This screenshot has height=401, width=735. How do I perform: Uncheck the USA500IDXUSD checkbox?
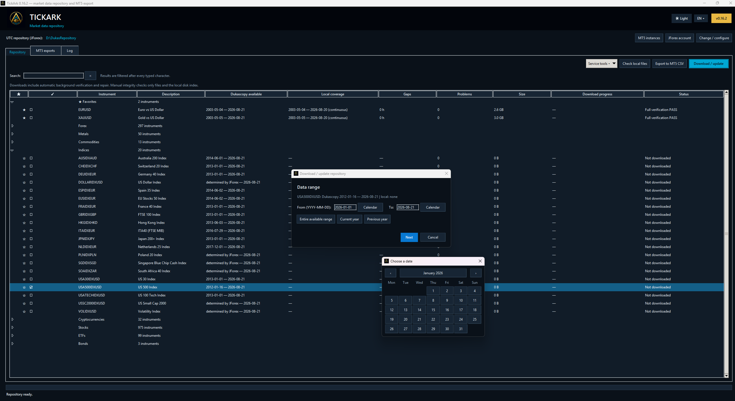pyautogui.click(x=31, y=287)
